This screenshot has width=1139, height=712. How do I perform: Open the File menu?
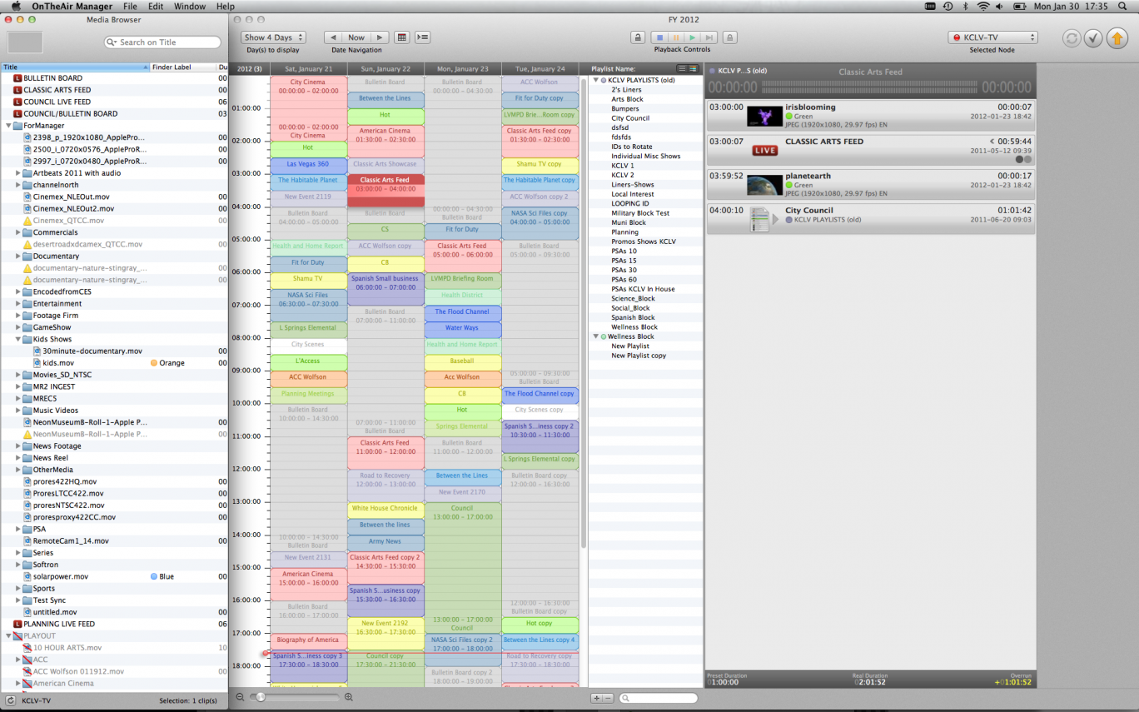coord(130,7)
